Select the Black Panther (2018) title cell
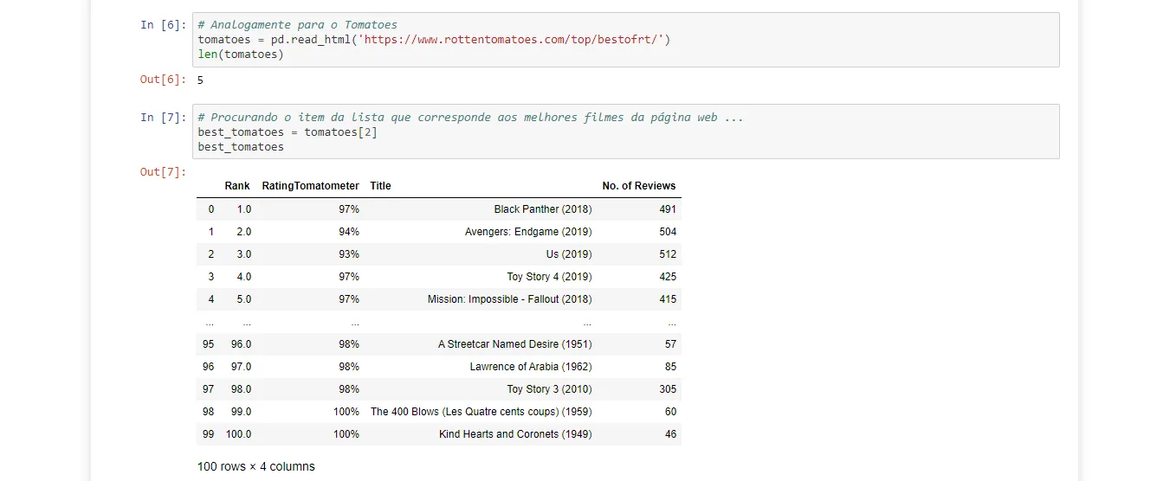 (543, 209)
